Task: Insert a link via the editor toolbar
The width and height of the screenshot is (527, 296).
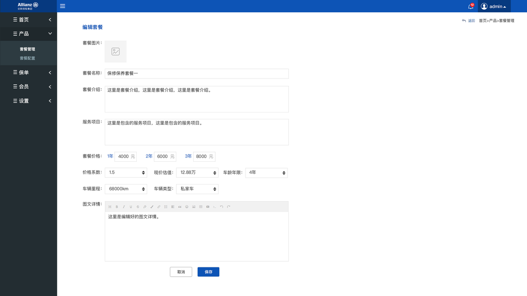Action: 159,207
